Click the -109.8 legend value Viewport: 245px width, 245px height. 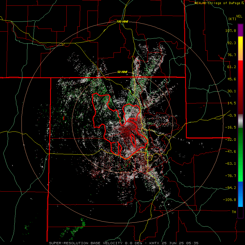pos(229,200)
